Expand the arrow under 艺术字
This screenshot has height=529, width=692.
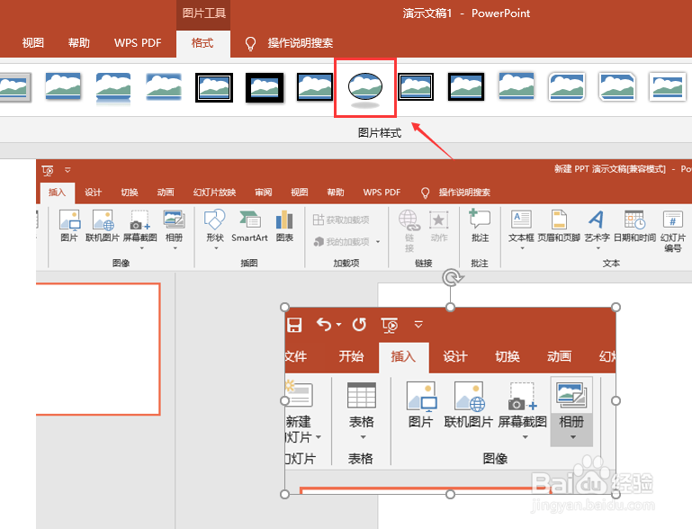tap(598, 248)
